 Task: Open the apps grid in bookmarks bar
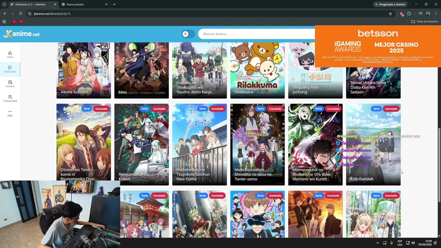click(4, 21)
